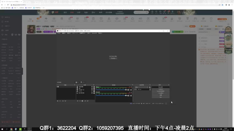Open the StreamFX menu in OBS
234x131 pixels.
[x=94, y=33]
